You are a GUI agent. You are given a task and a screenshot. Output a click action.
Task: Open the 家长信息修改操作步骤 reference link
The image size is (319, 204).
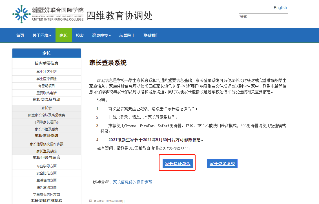tap(132, 182)
